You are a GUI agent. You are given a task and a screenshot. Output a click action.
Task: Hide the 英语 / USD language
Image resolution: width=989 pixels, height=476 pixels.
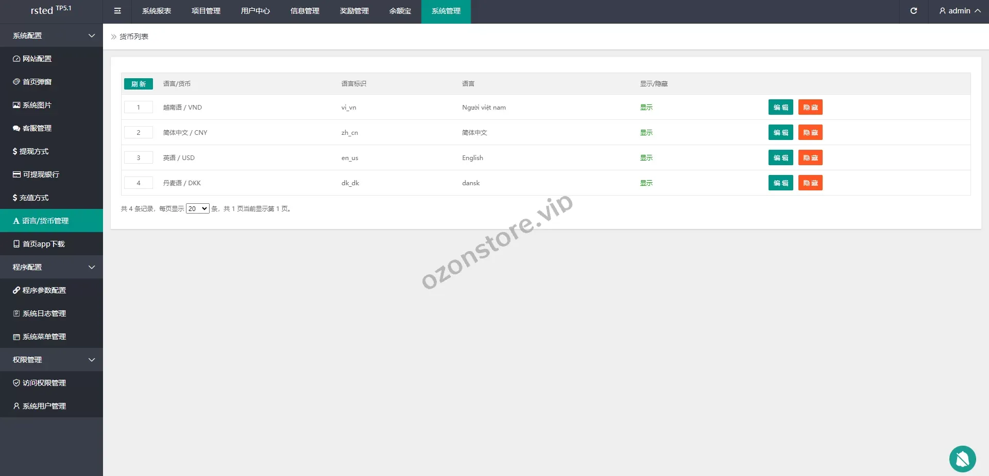point(810,157)
